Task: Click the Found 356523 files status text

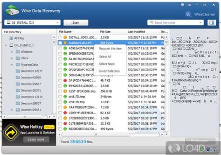Action: (77, 142)
